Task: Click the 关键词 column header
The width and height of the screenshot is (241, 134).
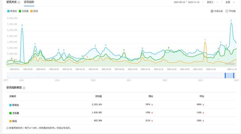Action: (x=13, y=96)
